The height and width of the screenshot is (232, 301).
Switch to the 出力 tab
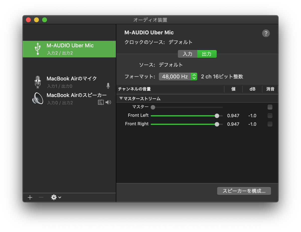coord(207,54)
